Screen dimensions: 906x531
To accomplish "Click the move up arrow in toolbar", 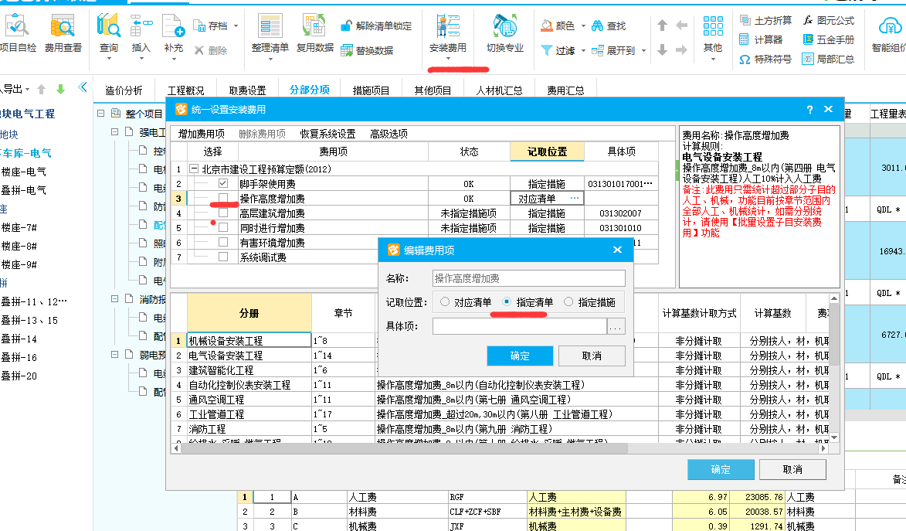I will 662,25.
